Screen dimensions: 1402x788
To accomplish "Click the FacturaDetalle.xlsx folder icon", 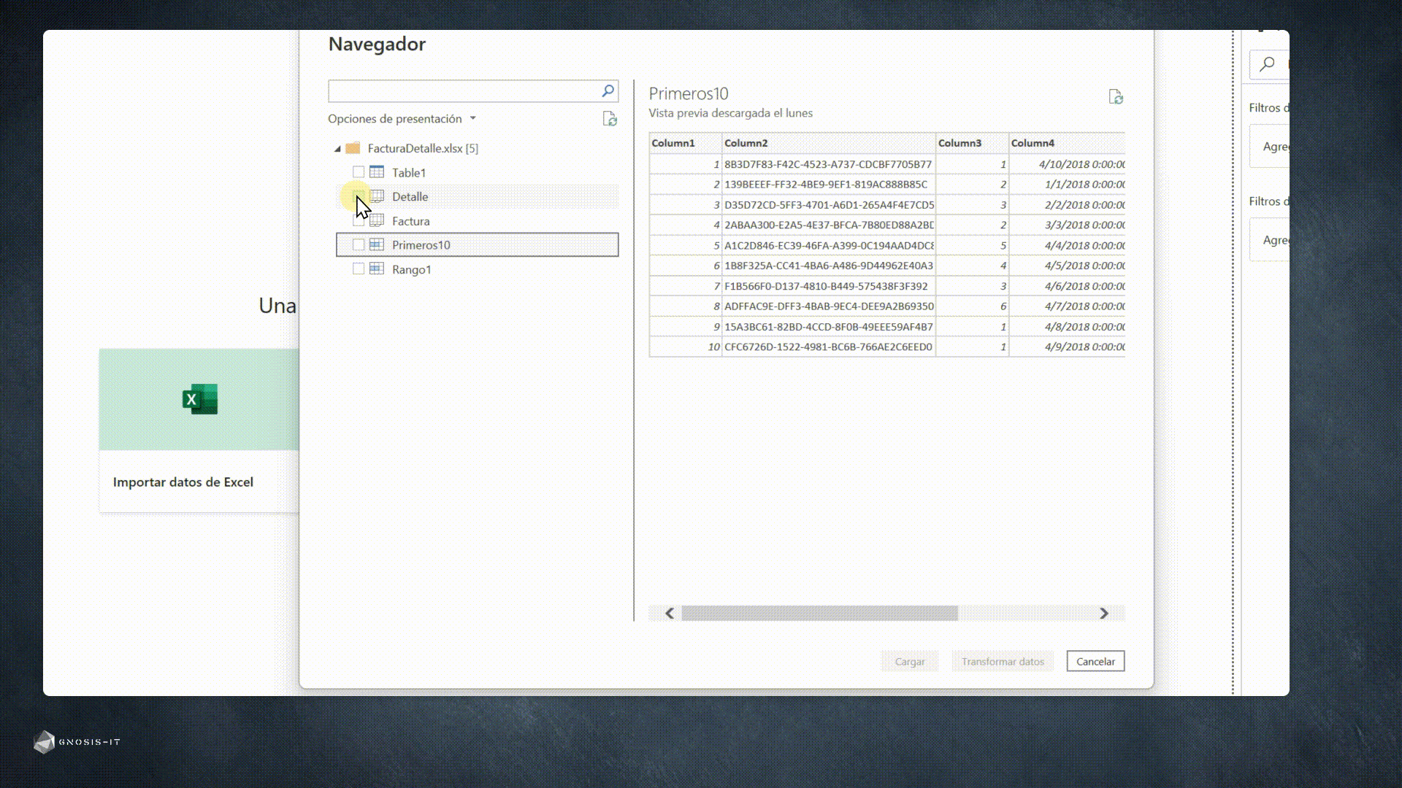I will coord(353,148).
